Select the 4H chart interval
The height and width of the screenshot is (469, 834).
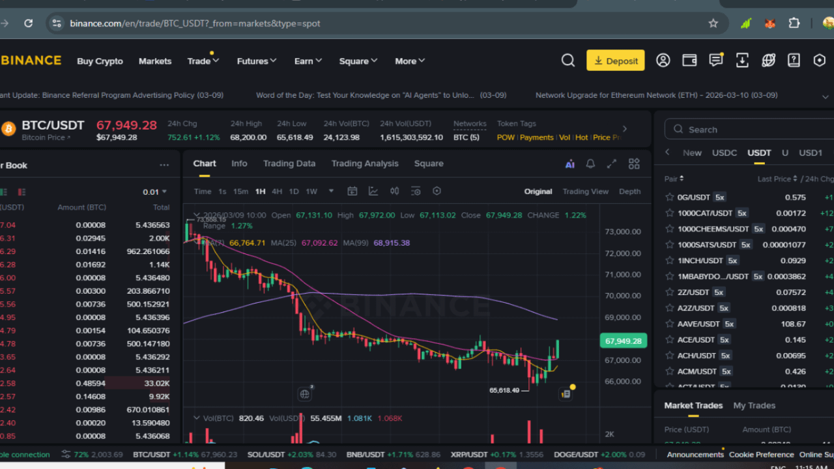(277, 192)
